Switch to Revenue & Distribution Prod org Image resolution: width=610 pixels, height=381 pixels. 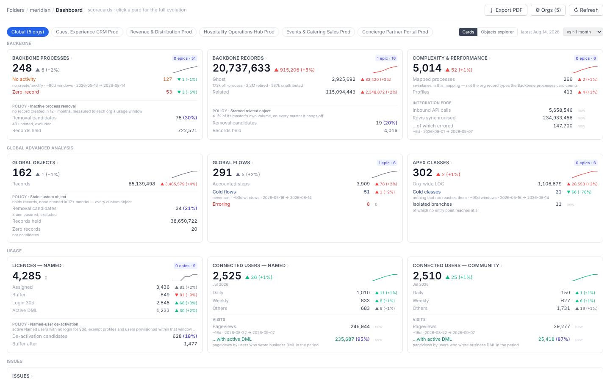point(161,32)
